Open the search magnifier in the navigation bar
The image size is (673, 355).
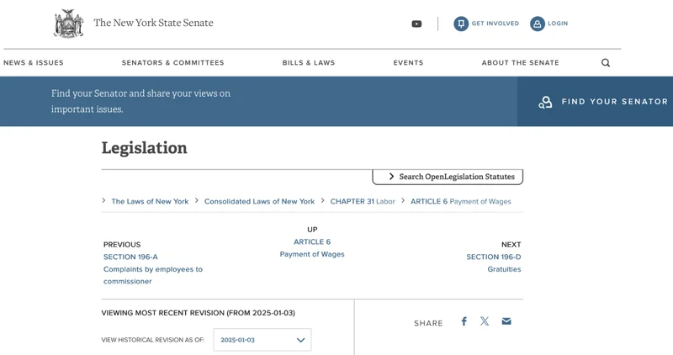pyautogui.click(x=606, y=63)
